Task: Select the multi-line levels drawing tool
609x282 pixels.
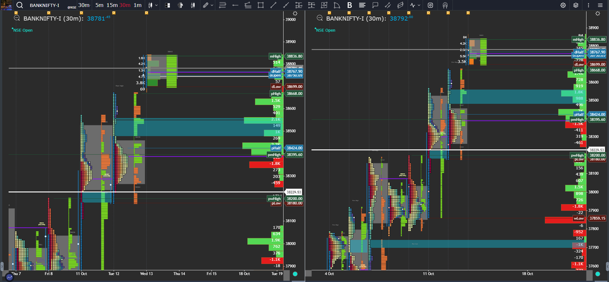Action: pos(222,5)
